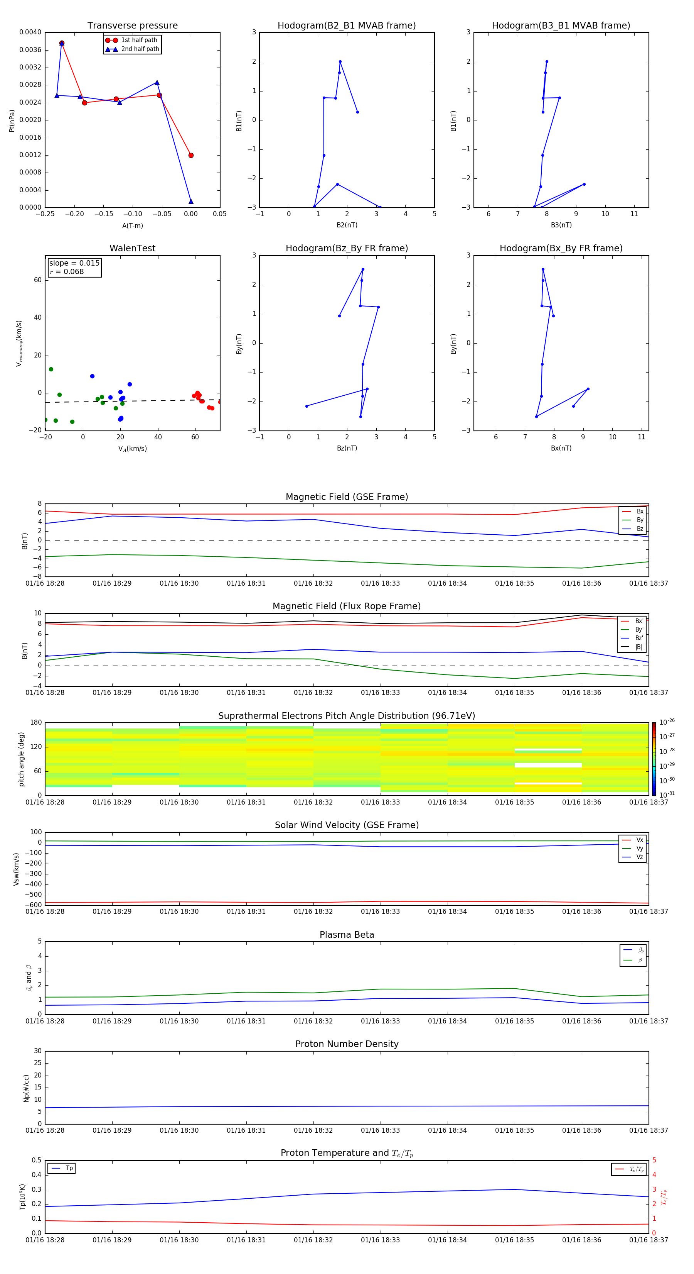Select the Vx entry in velocity legend

click(x=633, y=840)
